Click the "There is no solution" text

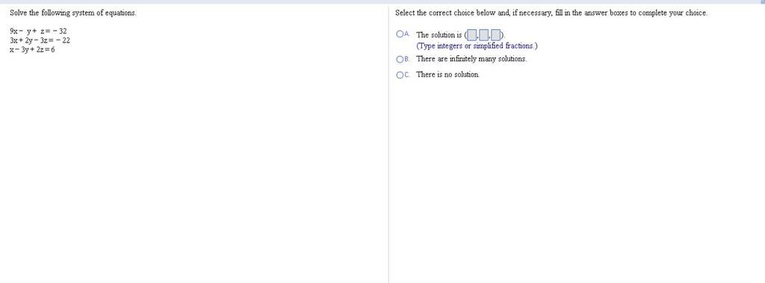point(448,75)
